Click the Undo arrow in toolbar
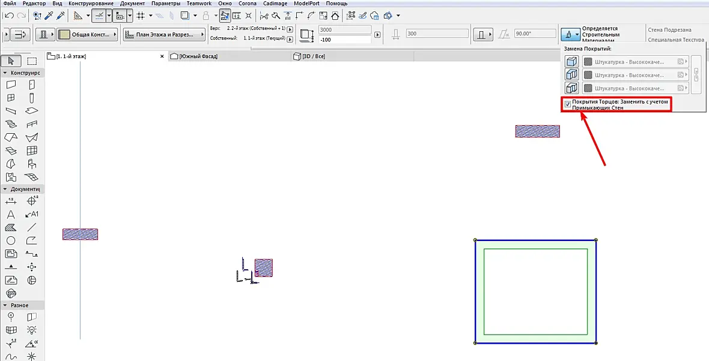This screenshot has height=361, width=709. 9,16
